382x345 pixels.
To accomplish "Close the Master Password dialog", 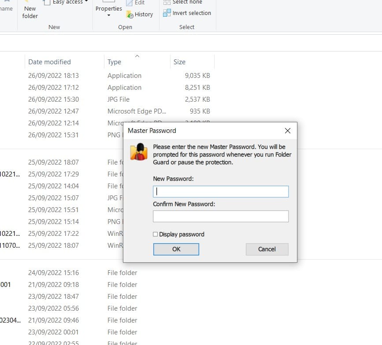I will (x=287, y=131).
